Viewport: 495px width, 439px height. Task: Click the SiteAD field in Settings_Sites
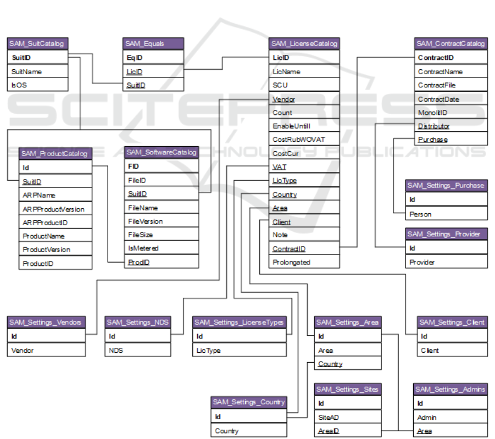click(348, 418)
